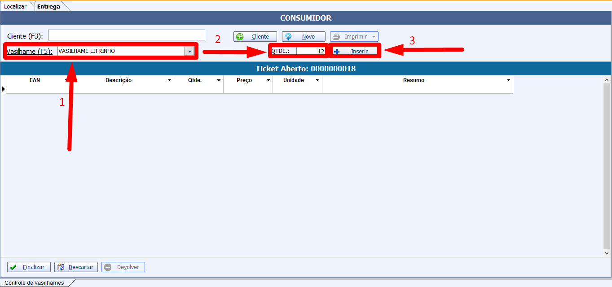Click the green plus Cliente icon

(x=240, y=37)
